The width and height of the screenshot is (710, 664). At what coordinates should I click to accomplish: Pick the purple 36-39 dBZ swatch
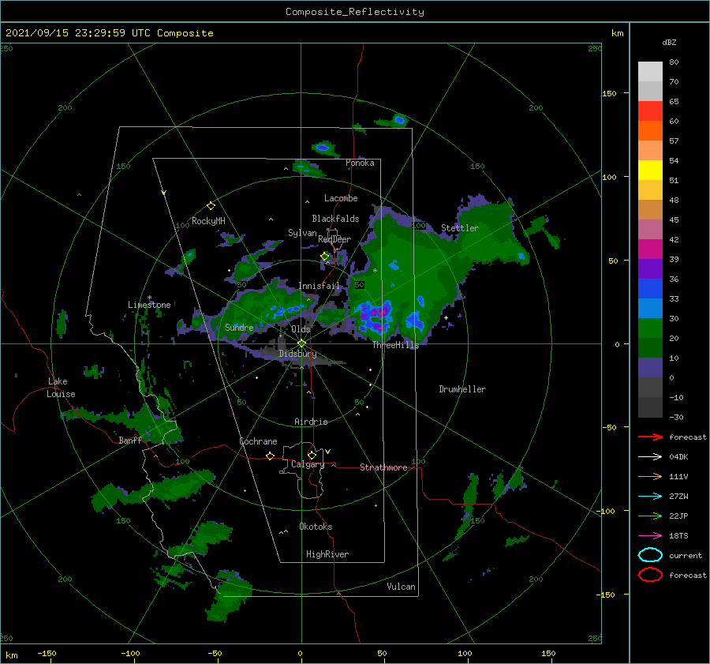click(650, 268)
